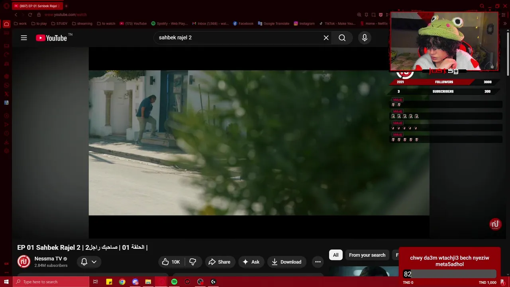Open the Instagram bookmark
Image resolution: width=510 pixels, height=287 pixels.
304,24
